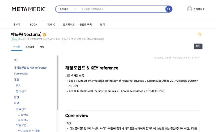The height and width of the screenshot is (132, 216).
Task: Jump to 진단 in table of contents
Action: tap(16, 97)
